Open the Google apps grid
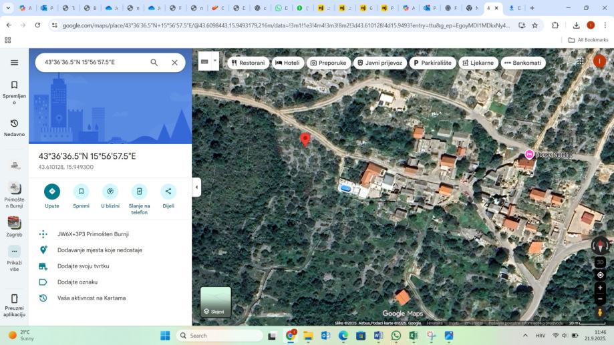 pos(581,61)
